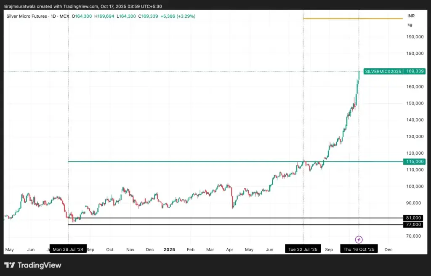The image size is (431, 276).
Task: Toggle the kg unit label on the price scale
Action: [x=410, y=24]
